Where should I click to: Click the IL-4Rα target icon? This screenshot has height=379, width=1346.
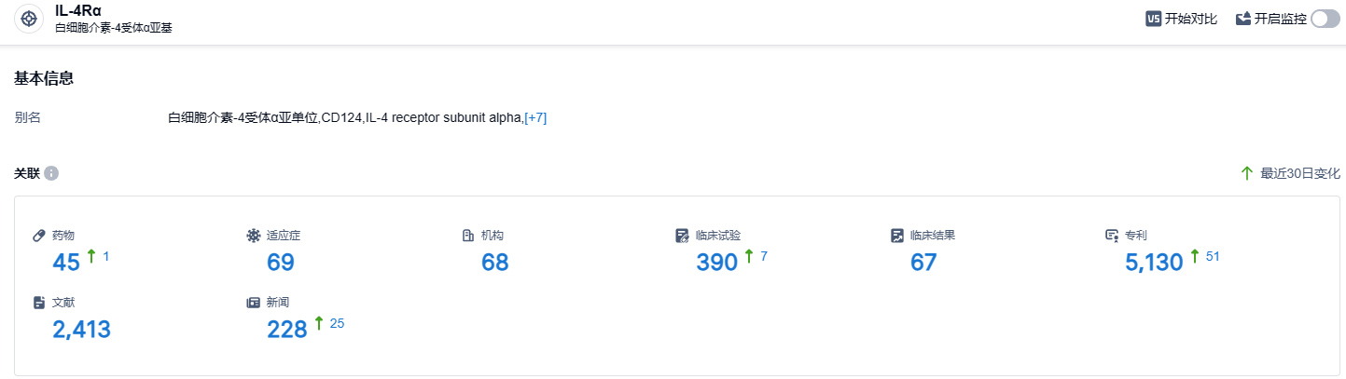coord(29,19)
